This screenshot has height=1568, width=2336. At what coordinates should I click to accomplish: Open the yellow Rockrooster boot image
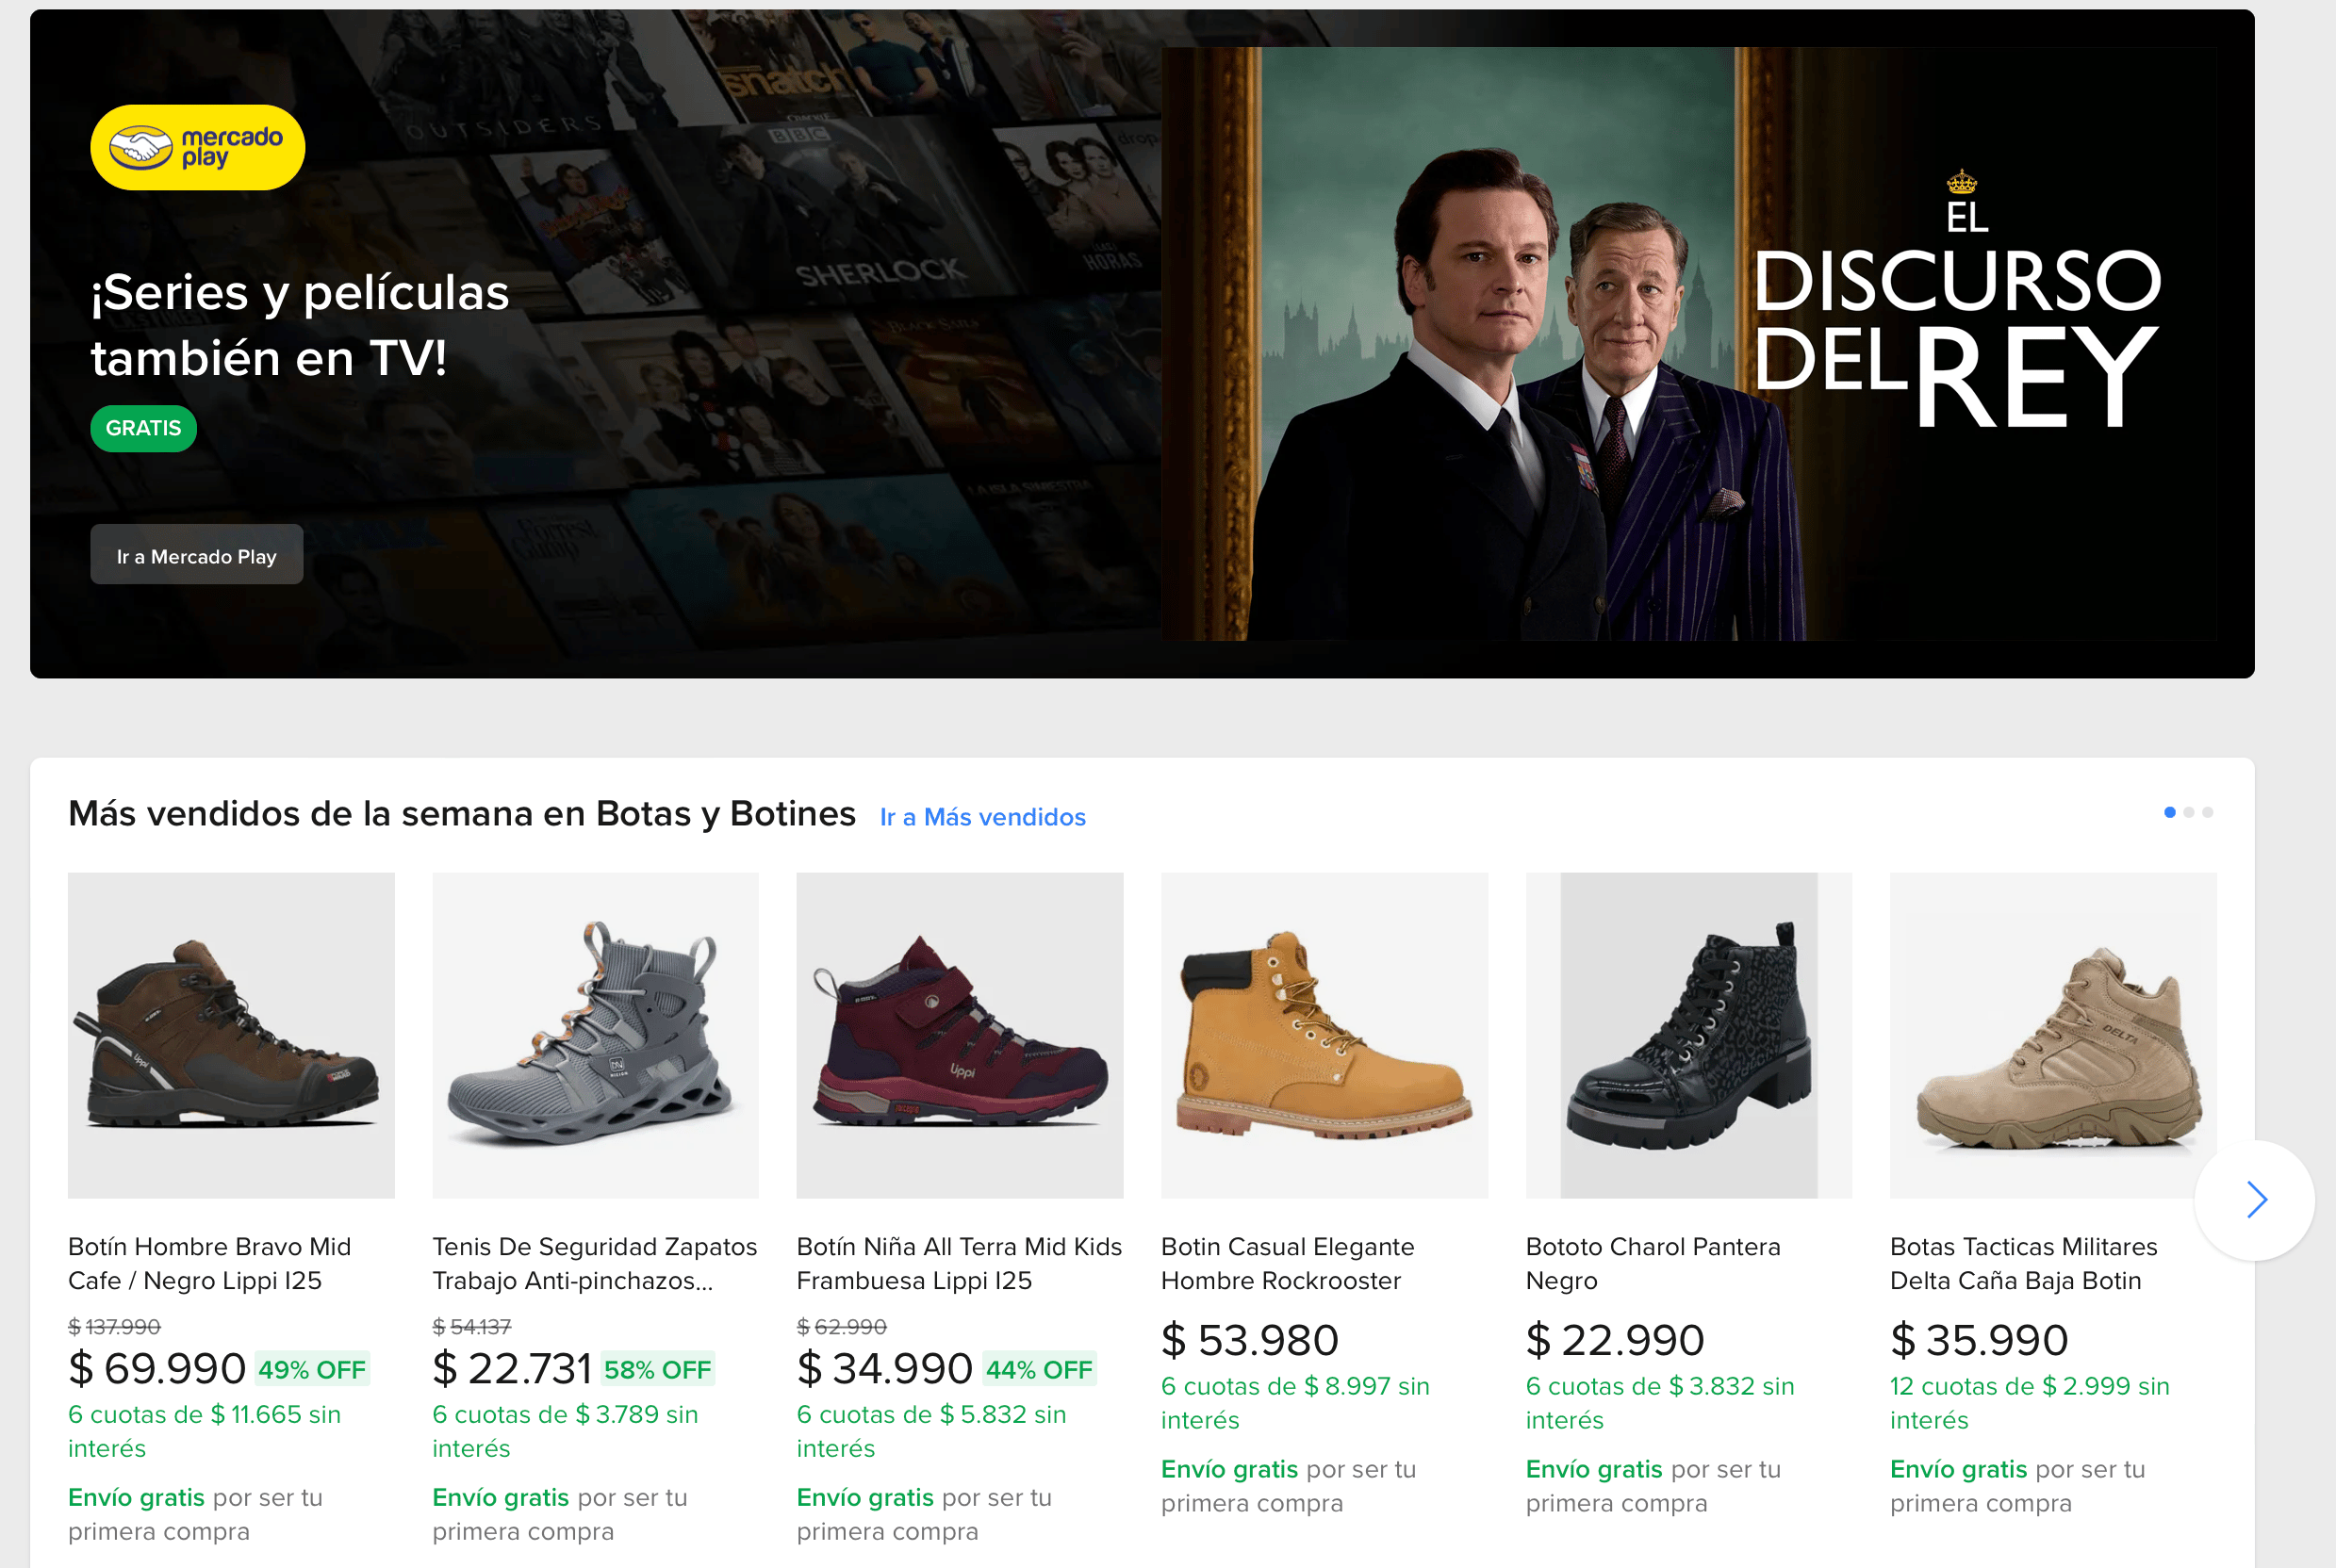(1324, 1035)
